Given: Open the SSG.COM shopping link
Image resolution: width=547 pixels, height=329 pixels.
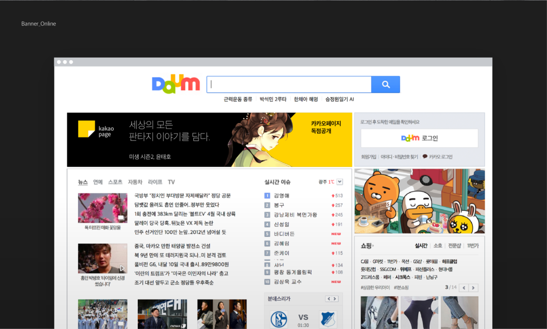Looking at the screenshot, I should 387,269.
